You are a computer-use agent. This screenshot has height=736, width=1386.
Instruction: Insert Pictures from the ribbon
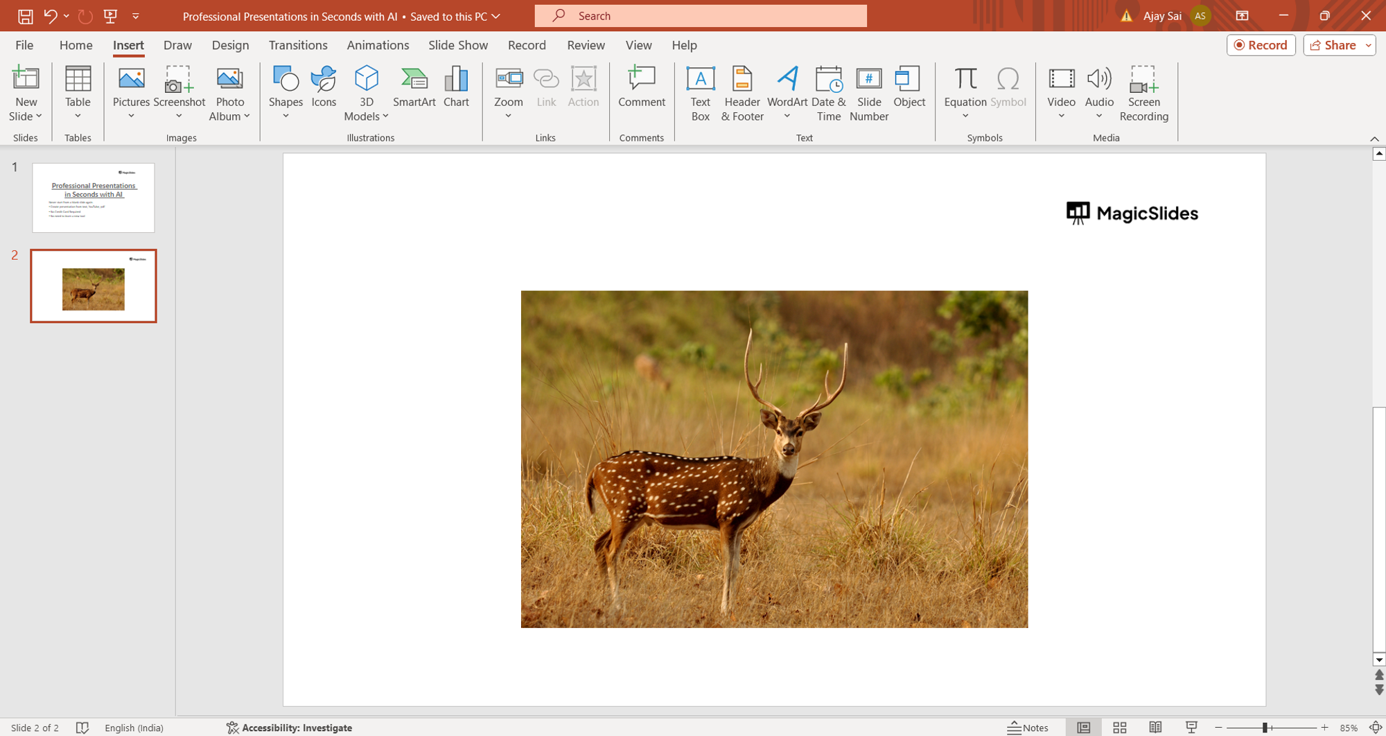(131, 93)
